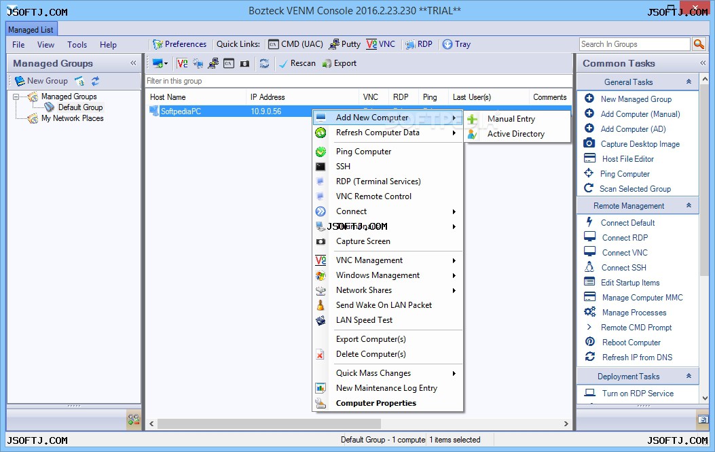The height and width of the screenshot is (452, 715).
Task: Select the Default Group tree item
Action: click(x=80, y=107)
